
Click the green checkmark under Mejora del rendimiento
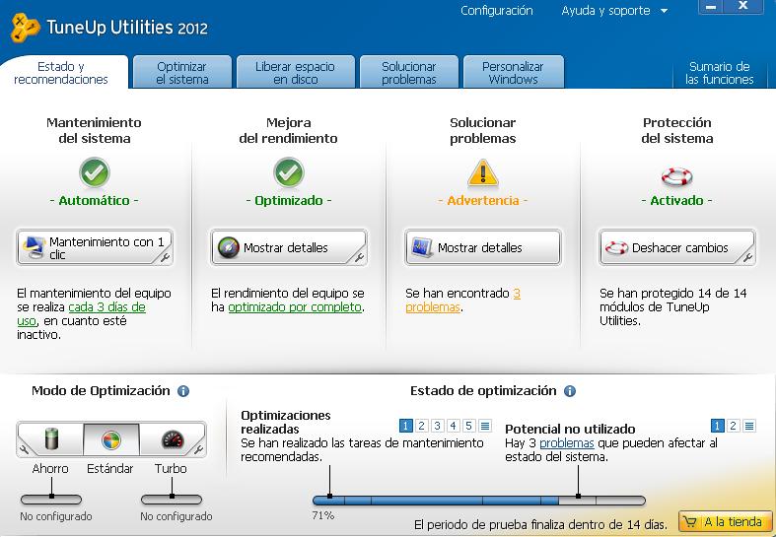click(x=289, y=172)
